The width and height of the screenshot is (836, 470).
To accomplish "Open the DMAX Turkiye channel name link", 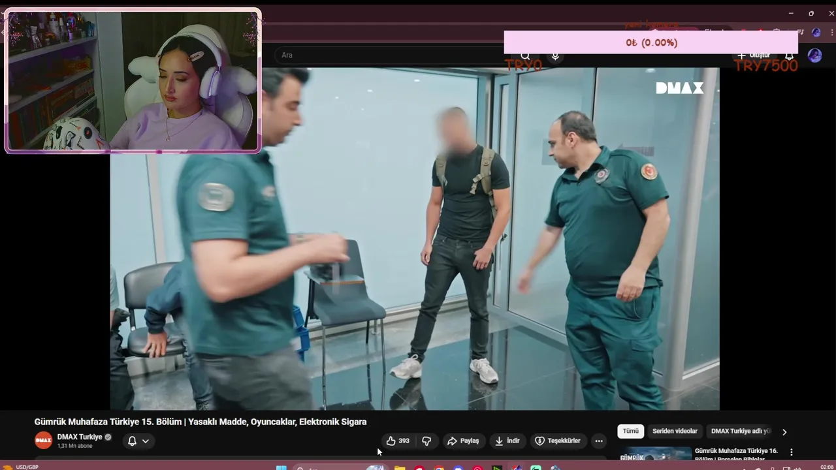I will click(x=80, y=437).
